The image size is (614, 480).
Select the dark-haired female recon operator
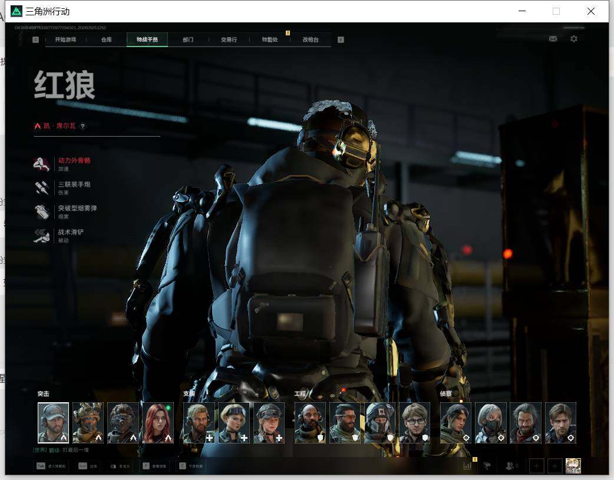[456, 423]
